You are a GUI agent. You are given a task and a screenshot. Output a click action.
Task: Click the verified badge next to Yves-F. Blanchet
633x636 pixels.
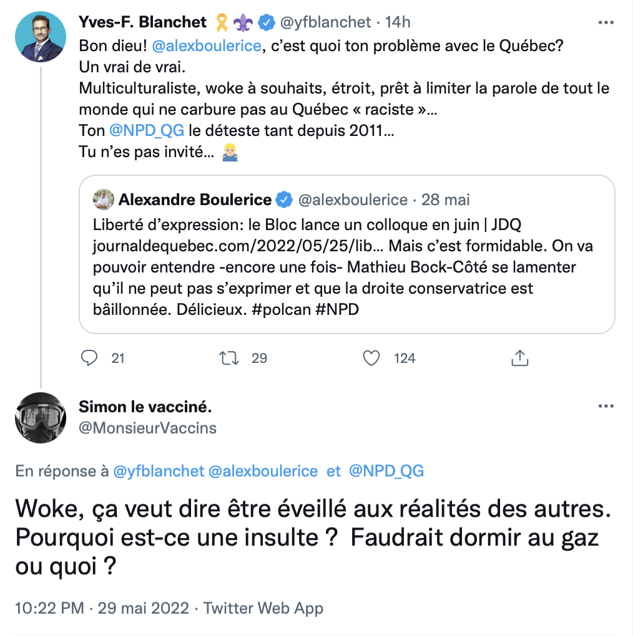pyautogui.click(x=267, y=22)
